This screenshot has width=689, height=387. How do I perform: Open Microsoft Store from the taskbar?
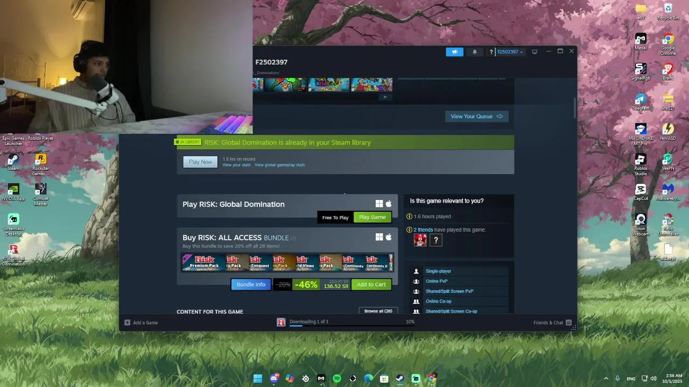click(x=384, y=378)
